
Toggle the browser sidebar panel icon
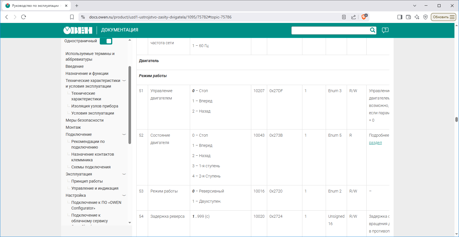pyautogui.click(x=400, y=17)
